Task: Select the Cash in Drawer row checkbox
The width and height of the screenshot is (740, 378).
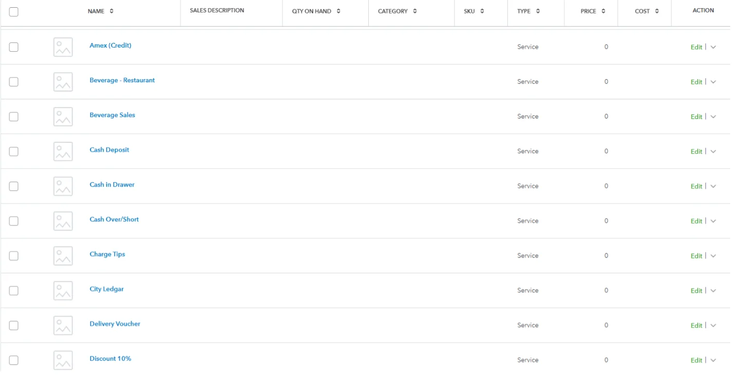Action: (x=14, y=186)
